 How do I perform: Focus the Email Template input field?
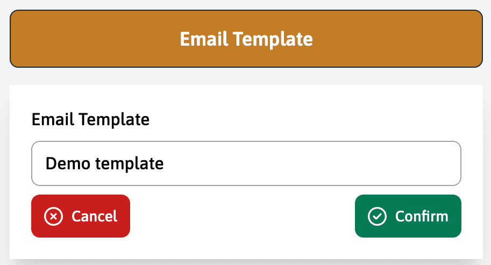point(246,163)
